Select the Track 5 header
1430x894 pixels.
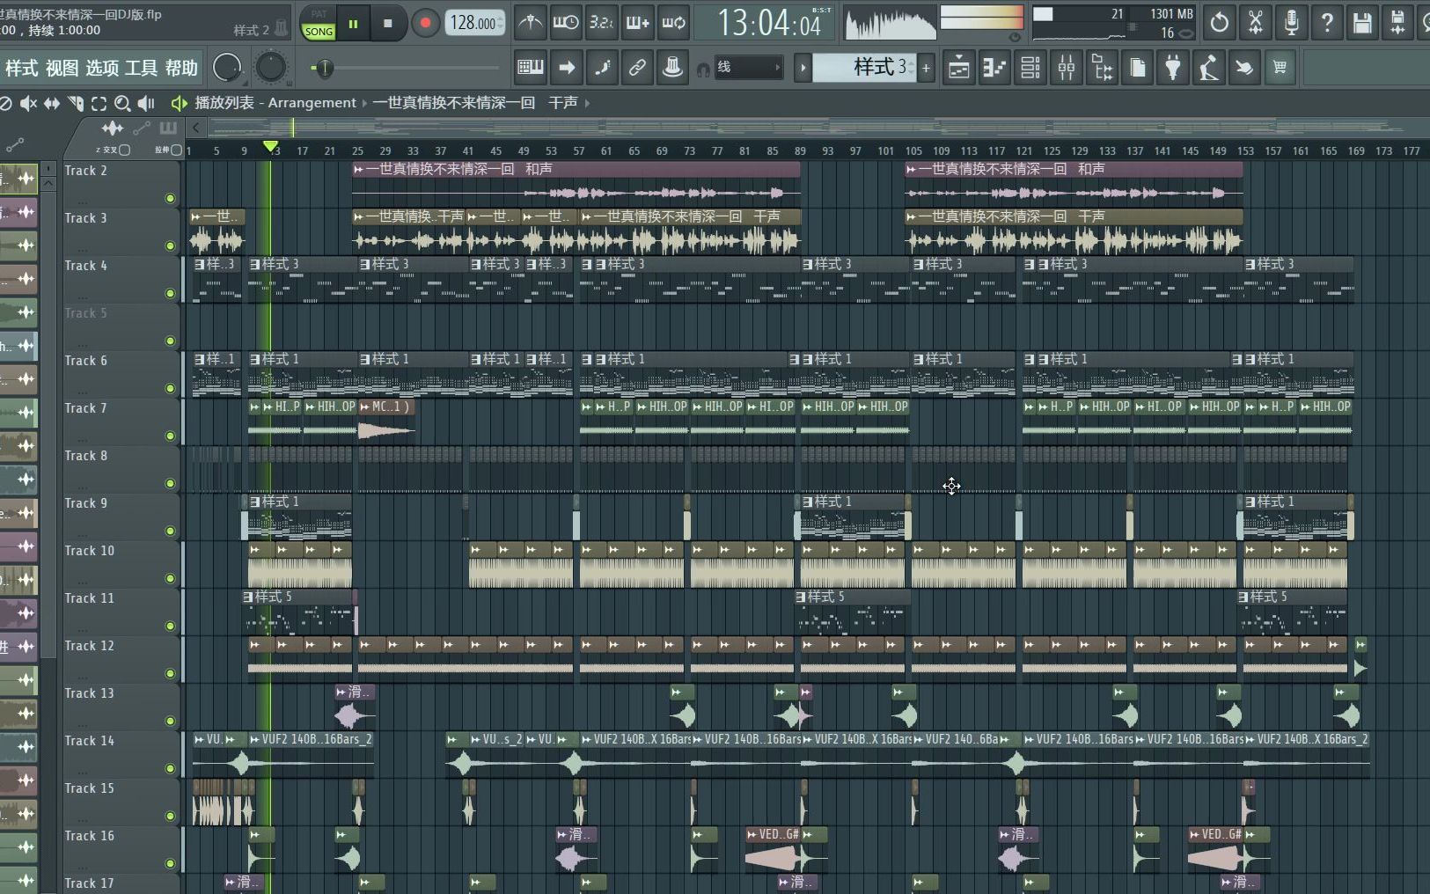(x=121, y=326)
